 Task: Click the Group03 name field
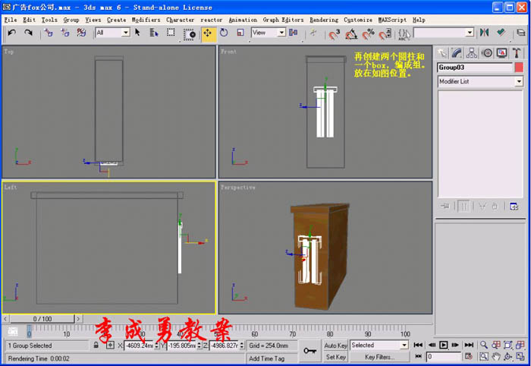tap(475, 68)
